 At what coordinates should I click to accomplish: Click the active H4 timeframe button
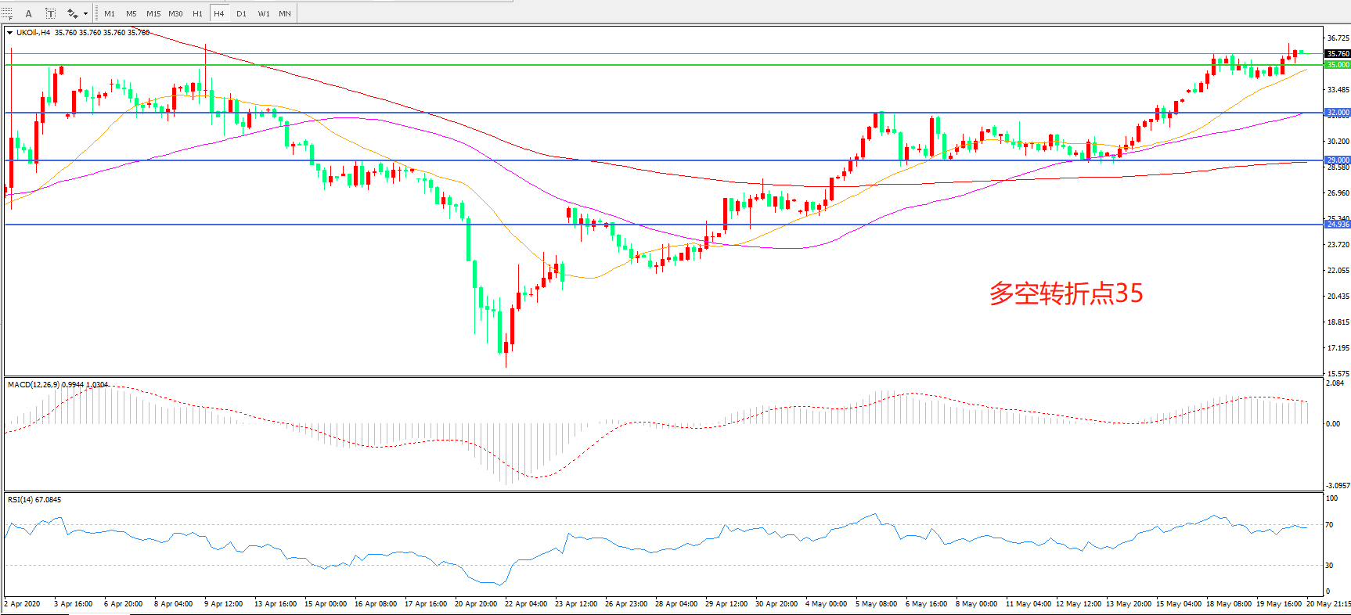(219, 13)
